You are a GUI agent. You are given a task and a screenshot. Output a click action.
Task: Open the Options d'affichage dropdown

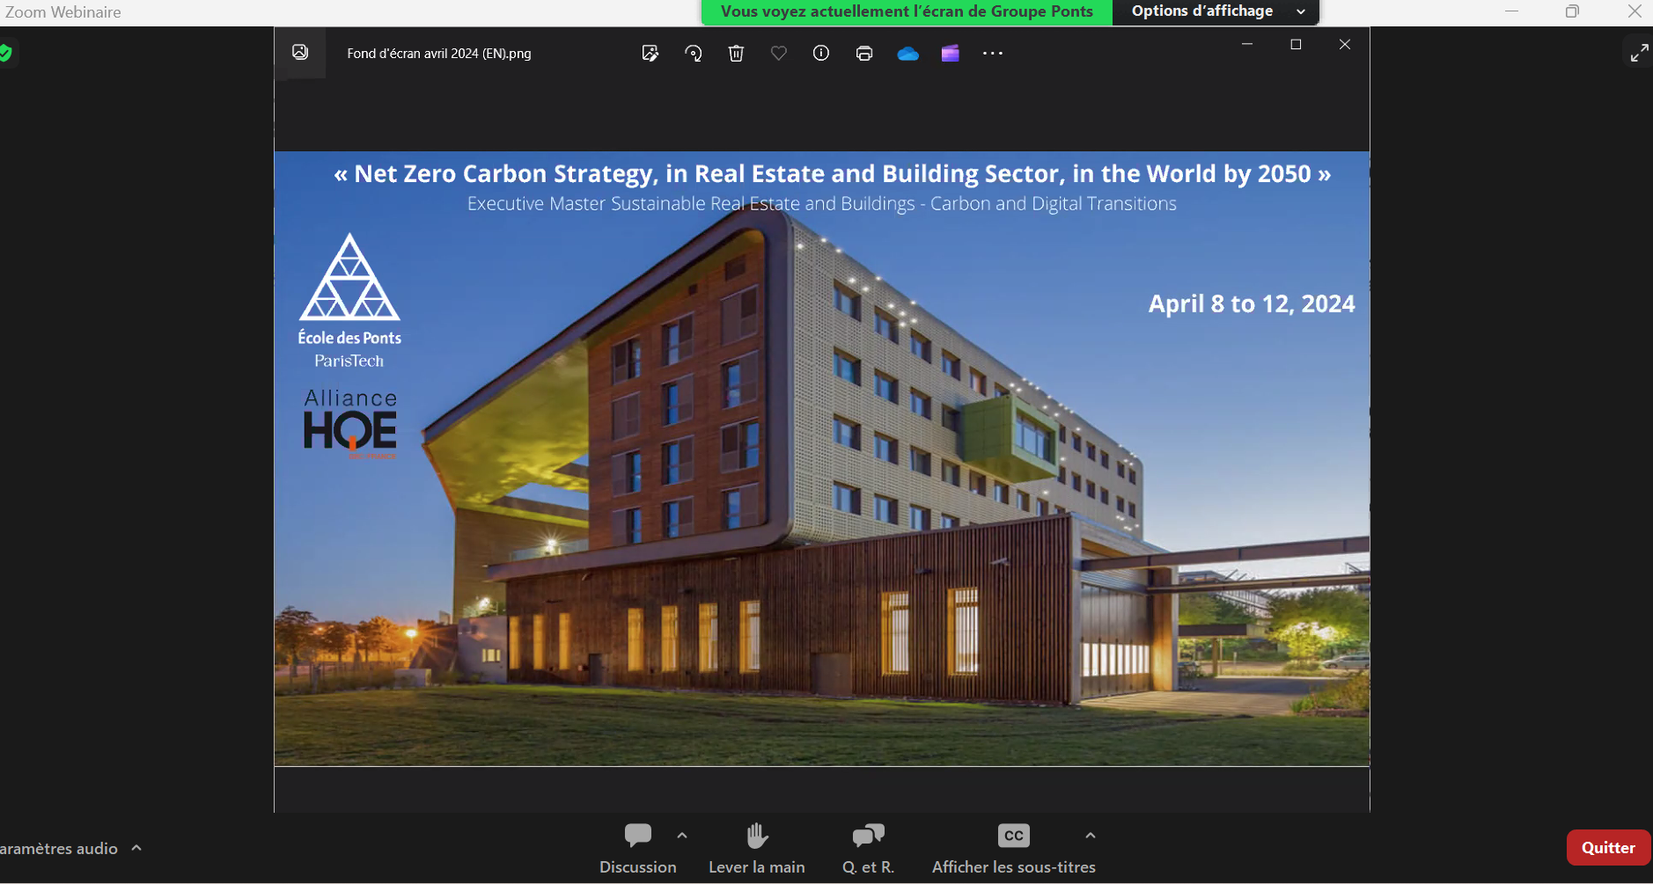(1216, 11)
